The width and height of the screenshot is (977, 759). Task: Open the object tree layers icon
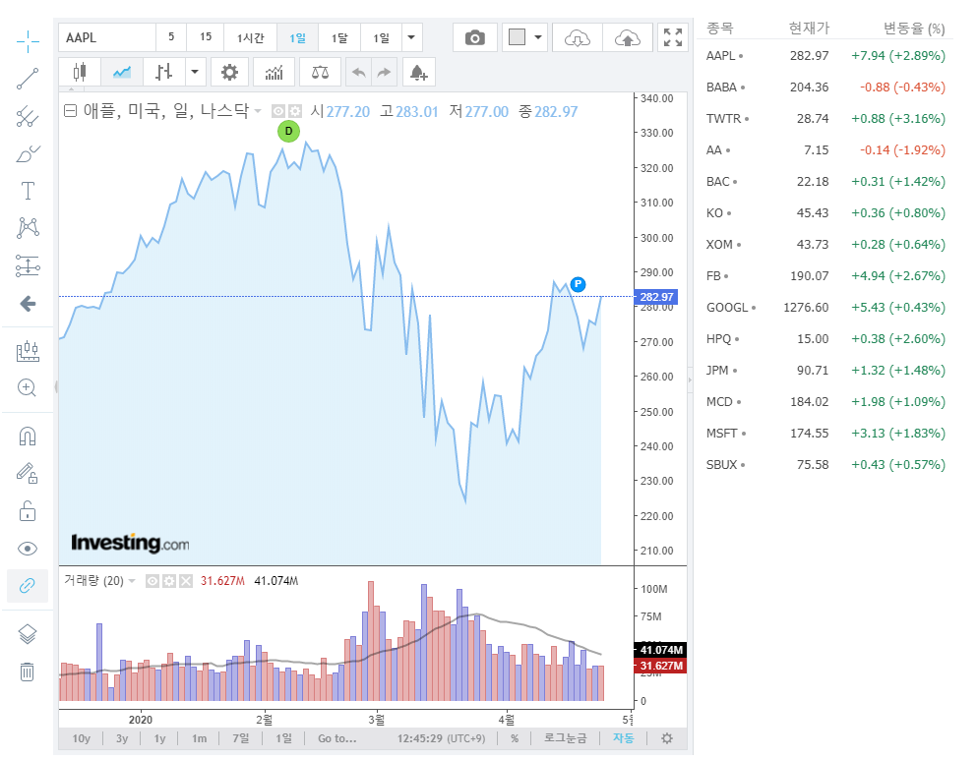(x=28, y=634)
